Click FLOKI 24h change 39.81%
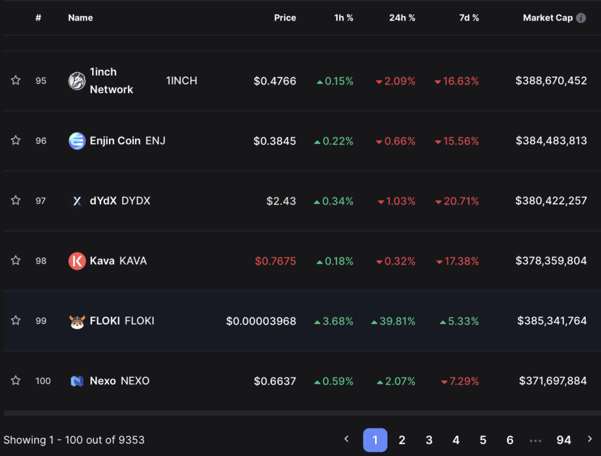This screenshot has height=456, width=601. (x=393, y=321)
